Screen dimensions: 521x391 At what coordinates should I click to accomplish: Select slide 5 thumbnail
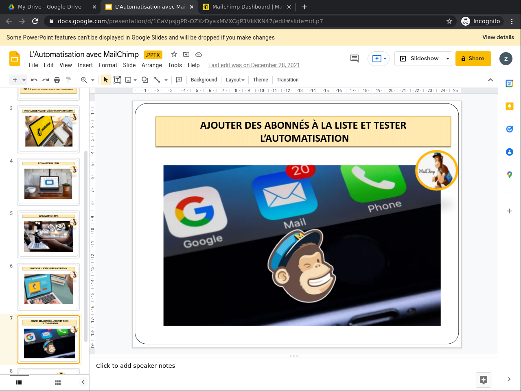[48, 235]
